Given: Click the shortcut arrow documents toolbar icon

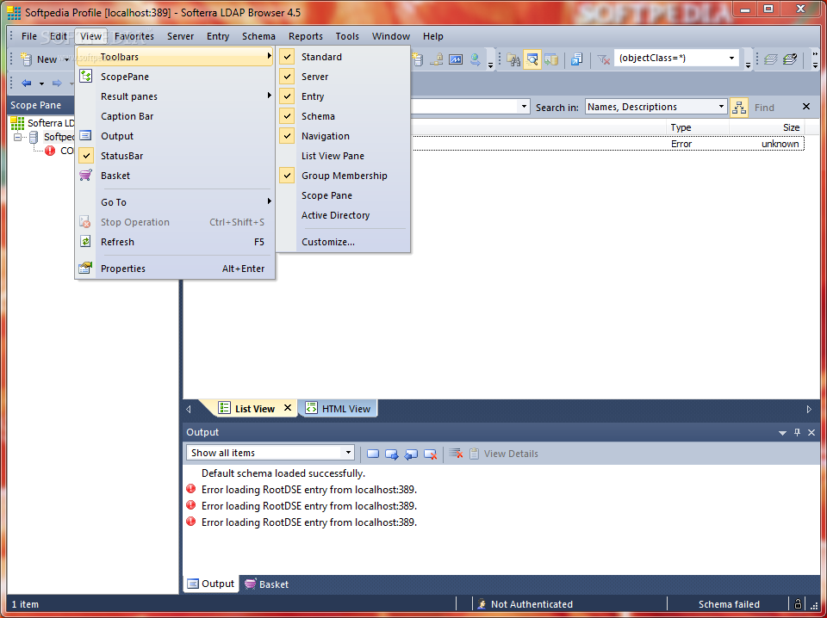Looking at the screenshot, I should (576, 59).
